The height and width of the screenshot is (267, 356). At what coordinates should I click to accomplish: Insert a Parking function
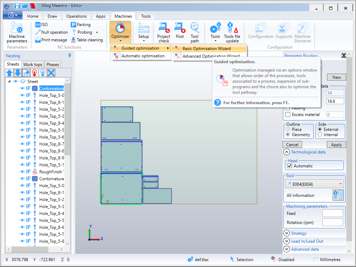(x=81, y=24)
